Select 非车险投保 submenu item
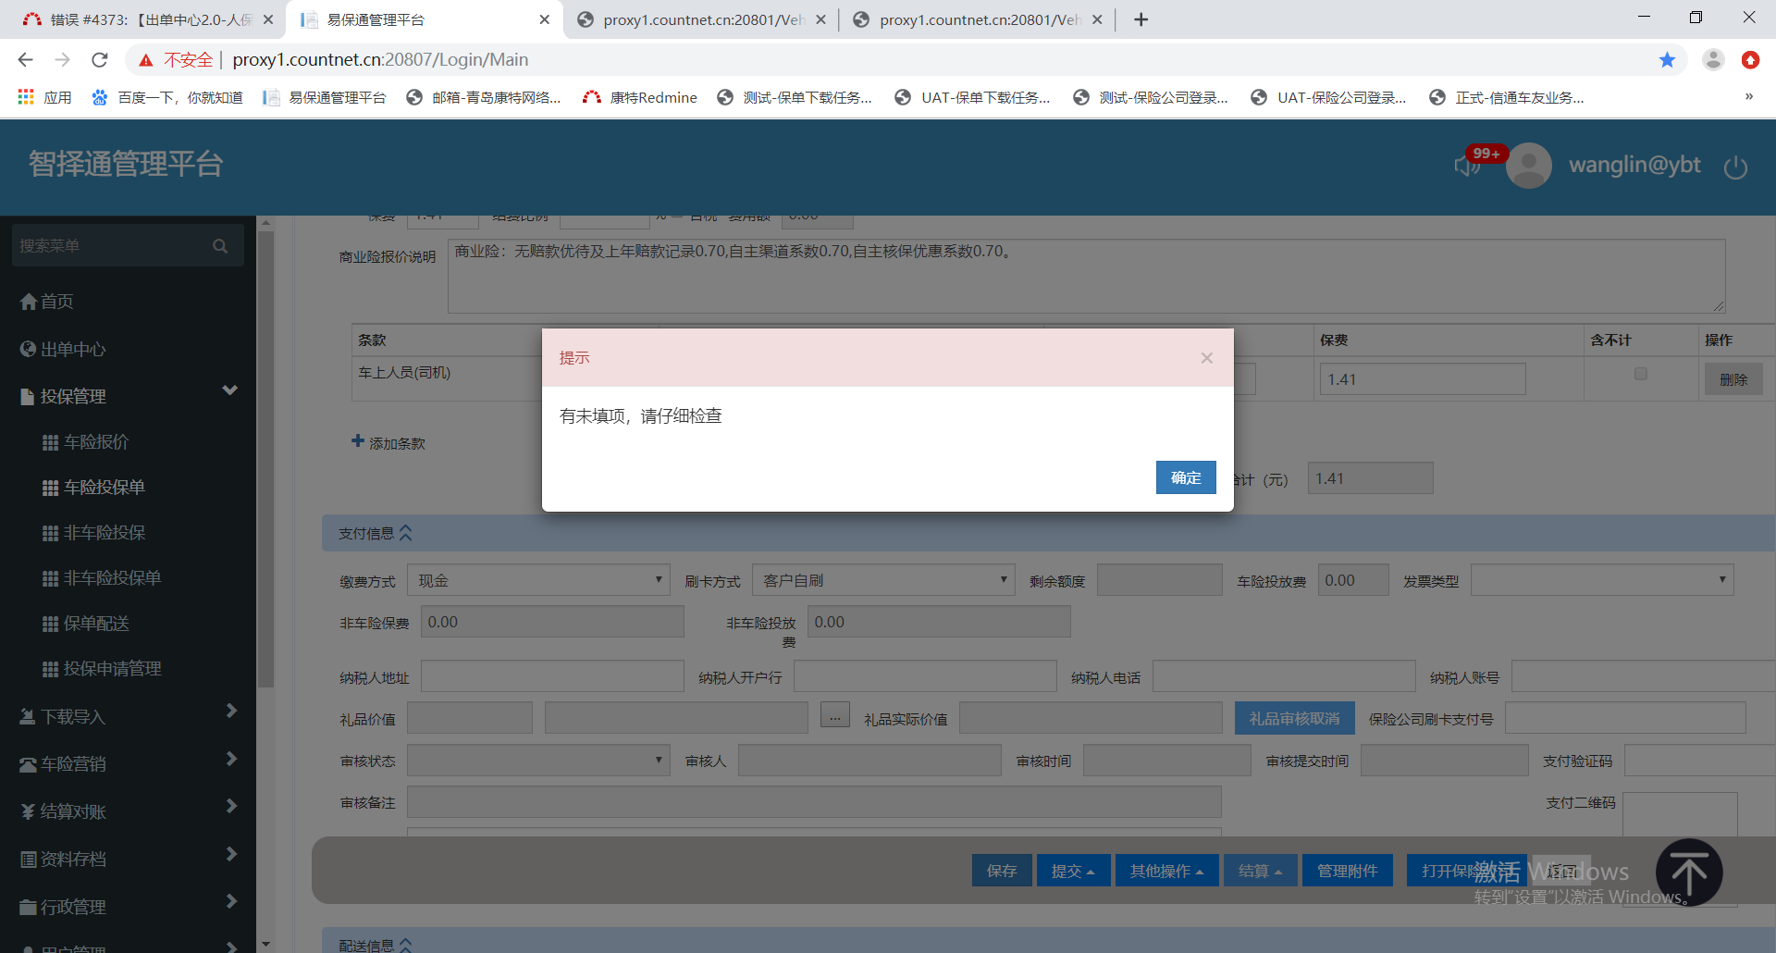This screenshot has height=953, width=1776. [x=93, y=533]
